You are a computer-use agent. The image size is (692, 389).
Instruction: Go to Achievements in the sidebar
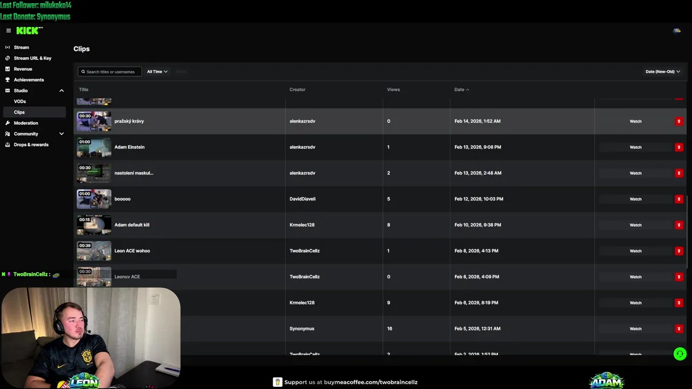(29, 80)
